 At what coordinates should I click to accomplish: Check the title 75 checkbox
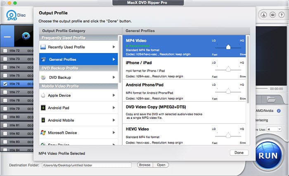coord(5,75)
